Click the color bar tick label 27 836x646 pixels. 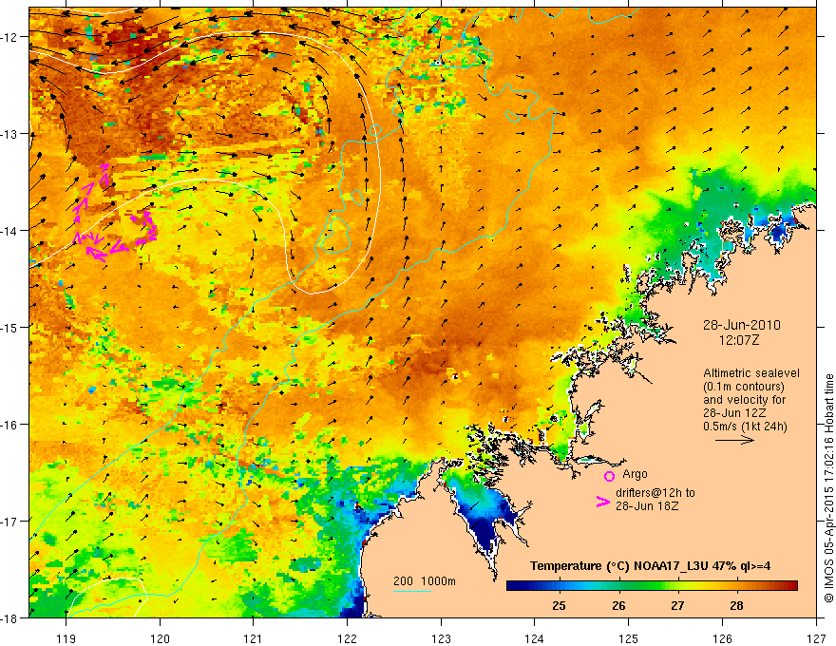(677, 605)
